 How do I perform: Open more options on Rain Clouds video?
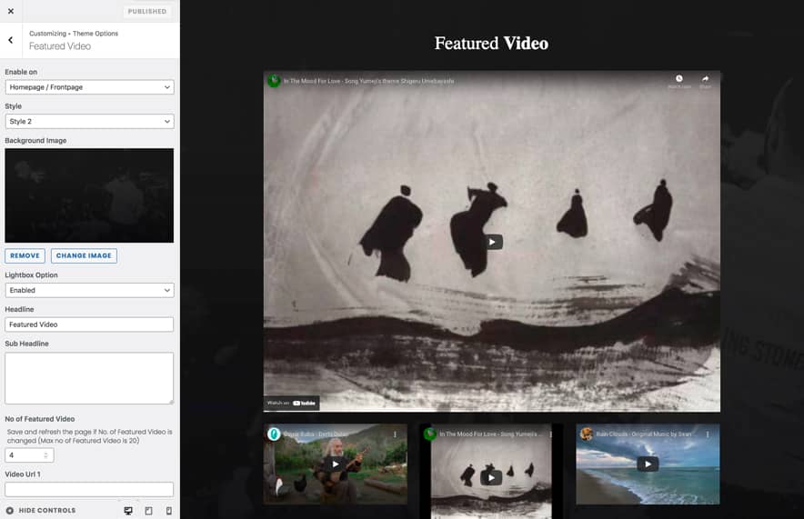pos(708,434)
